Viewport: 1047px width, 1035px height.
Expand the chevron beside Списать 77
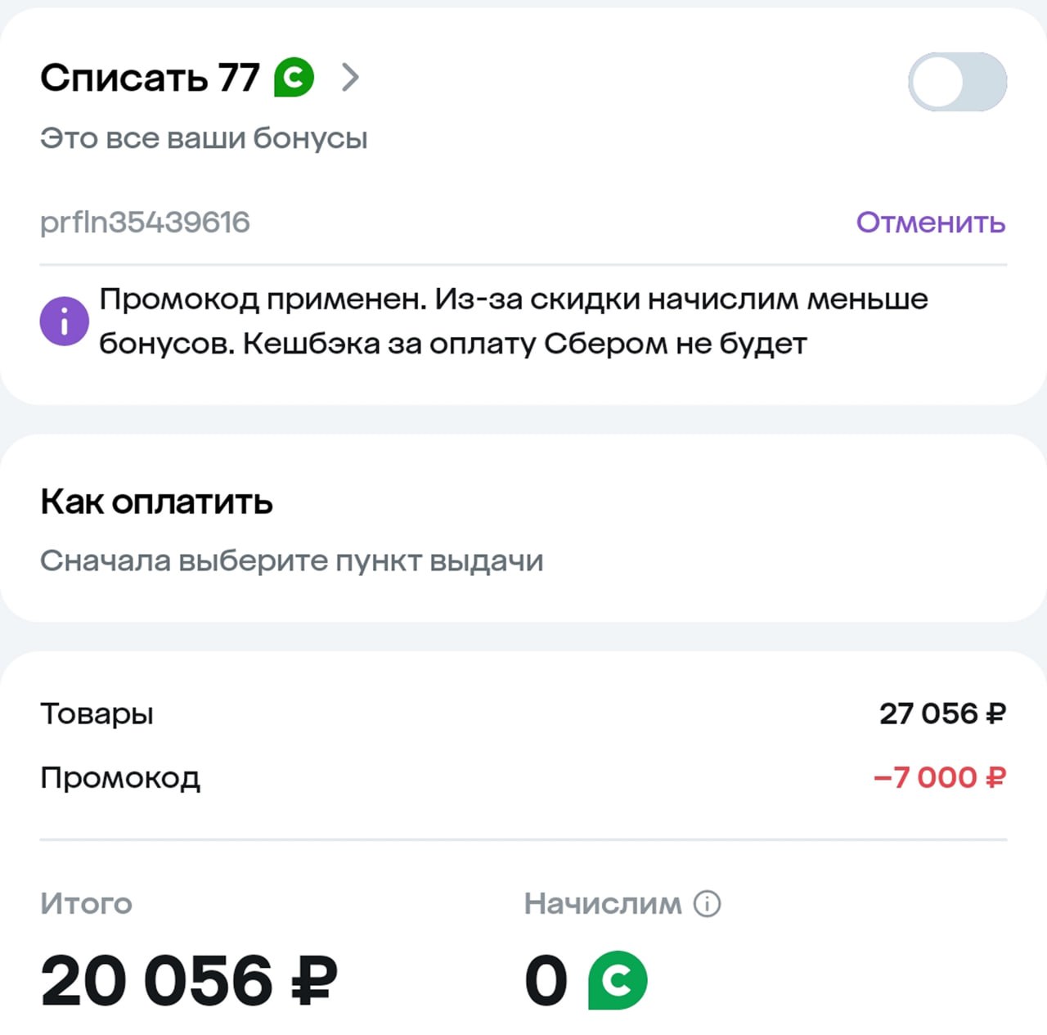pyautogui.click(x=350, y=78)
